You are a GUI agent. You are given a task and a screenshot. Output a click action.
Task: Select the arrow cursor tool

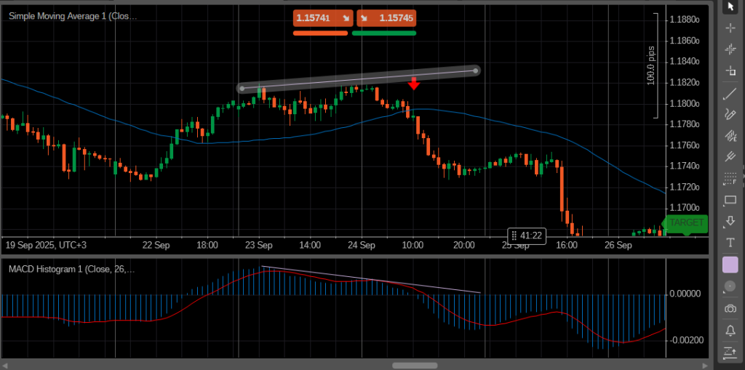click(730, 7)
